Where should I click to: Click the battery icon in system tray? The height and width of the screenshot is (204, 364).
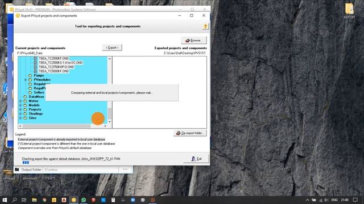314,200
